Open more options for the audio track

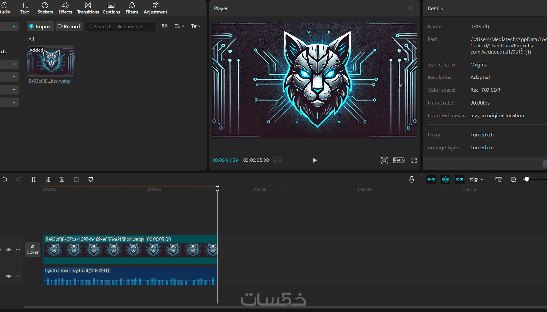(18, 276)
